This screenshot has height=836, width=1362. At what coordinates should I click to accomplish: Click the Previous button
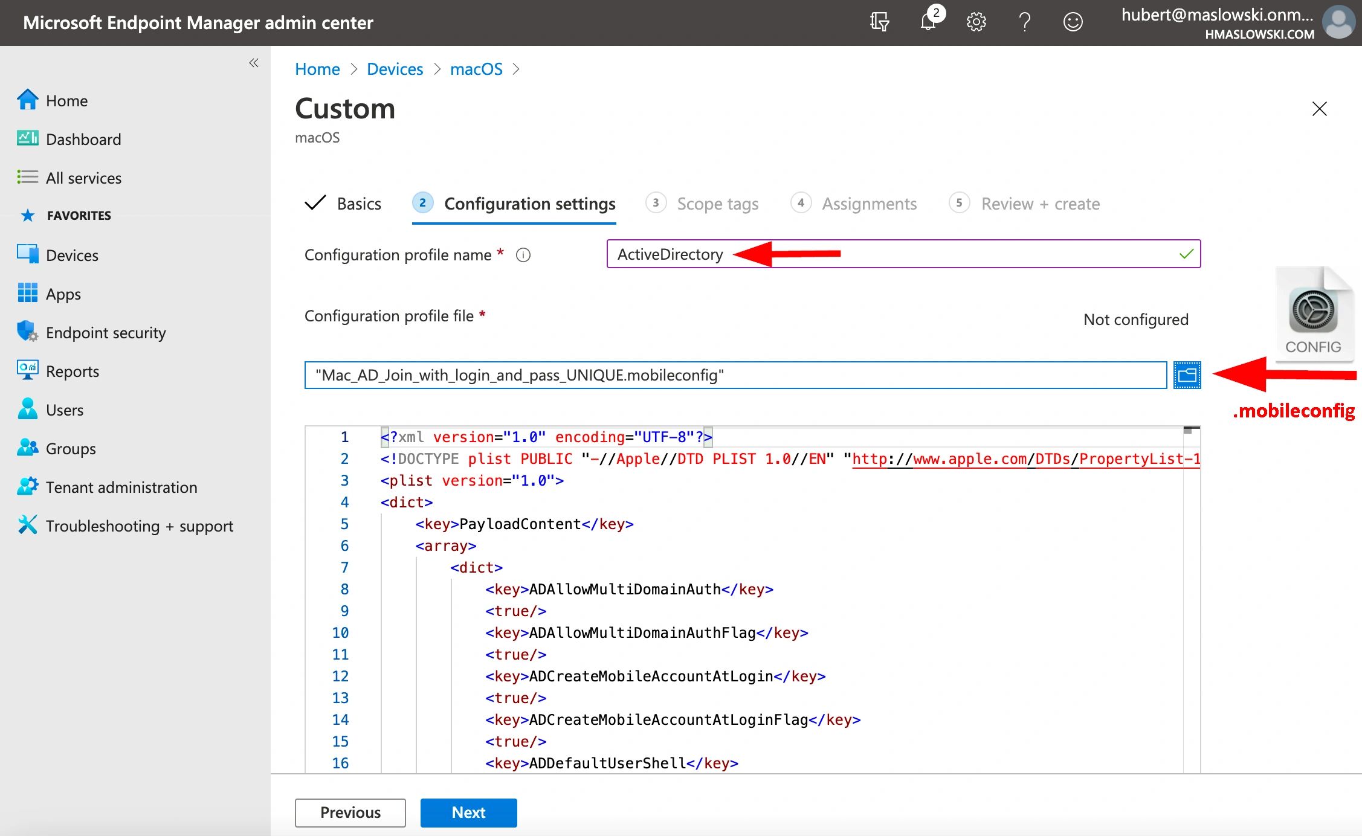coord(350,812)
